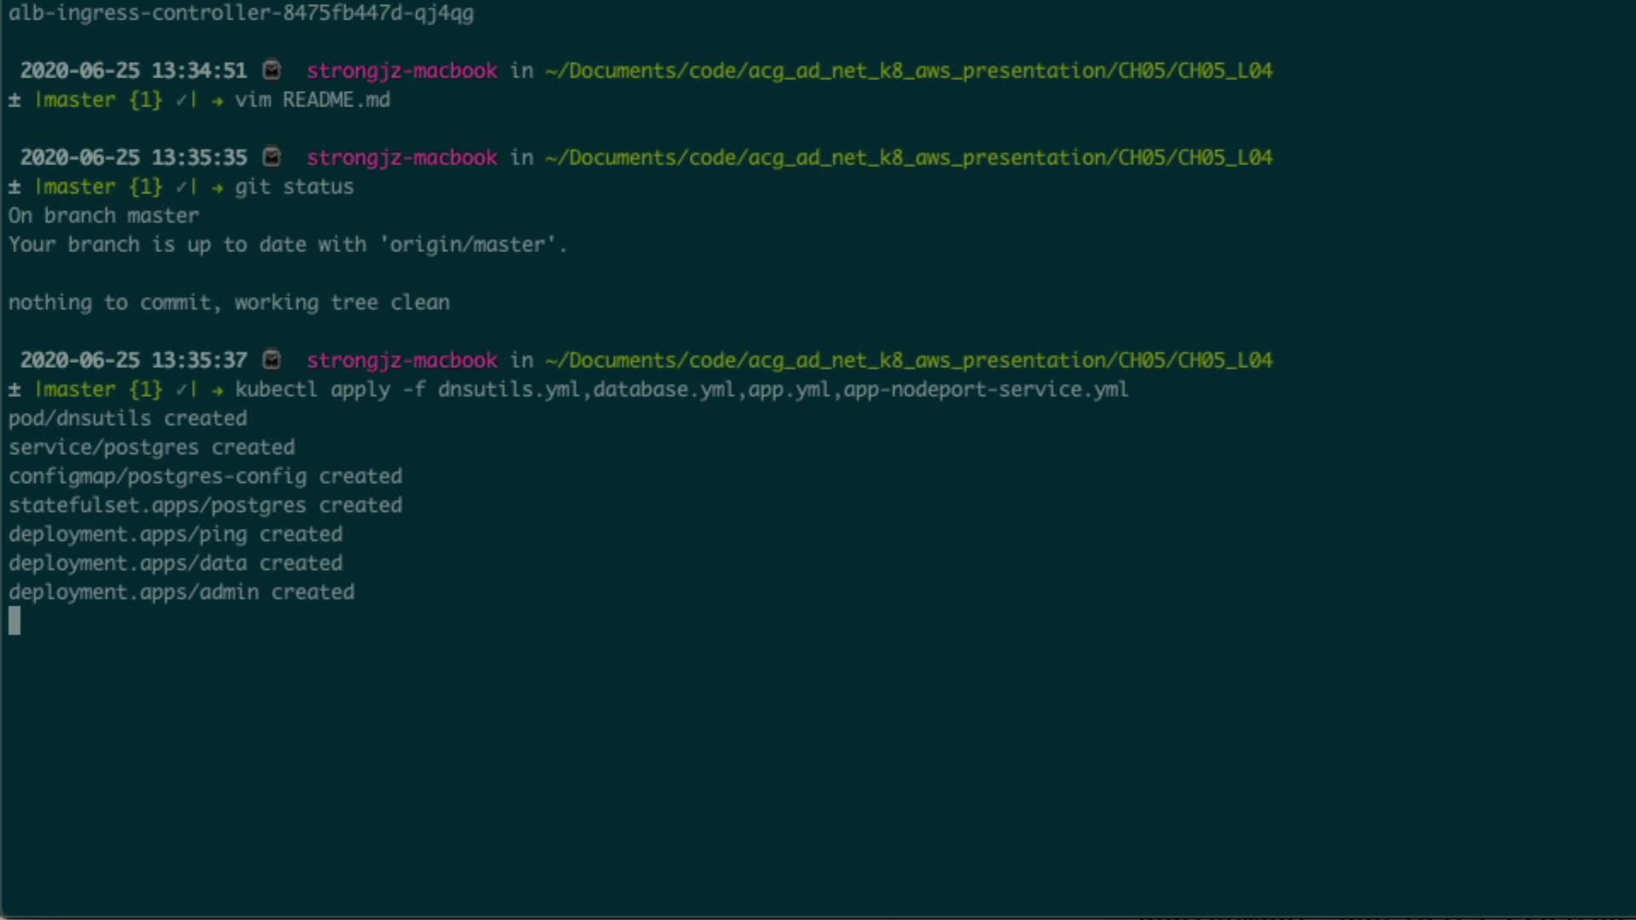Viewport: 1636px width, 920px height.
Task: Click the 'pod/dnsutils created' output line
Action: point(128,419)
